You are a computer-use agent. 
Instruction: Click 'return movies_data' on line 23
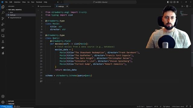point(66,70)
